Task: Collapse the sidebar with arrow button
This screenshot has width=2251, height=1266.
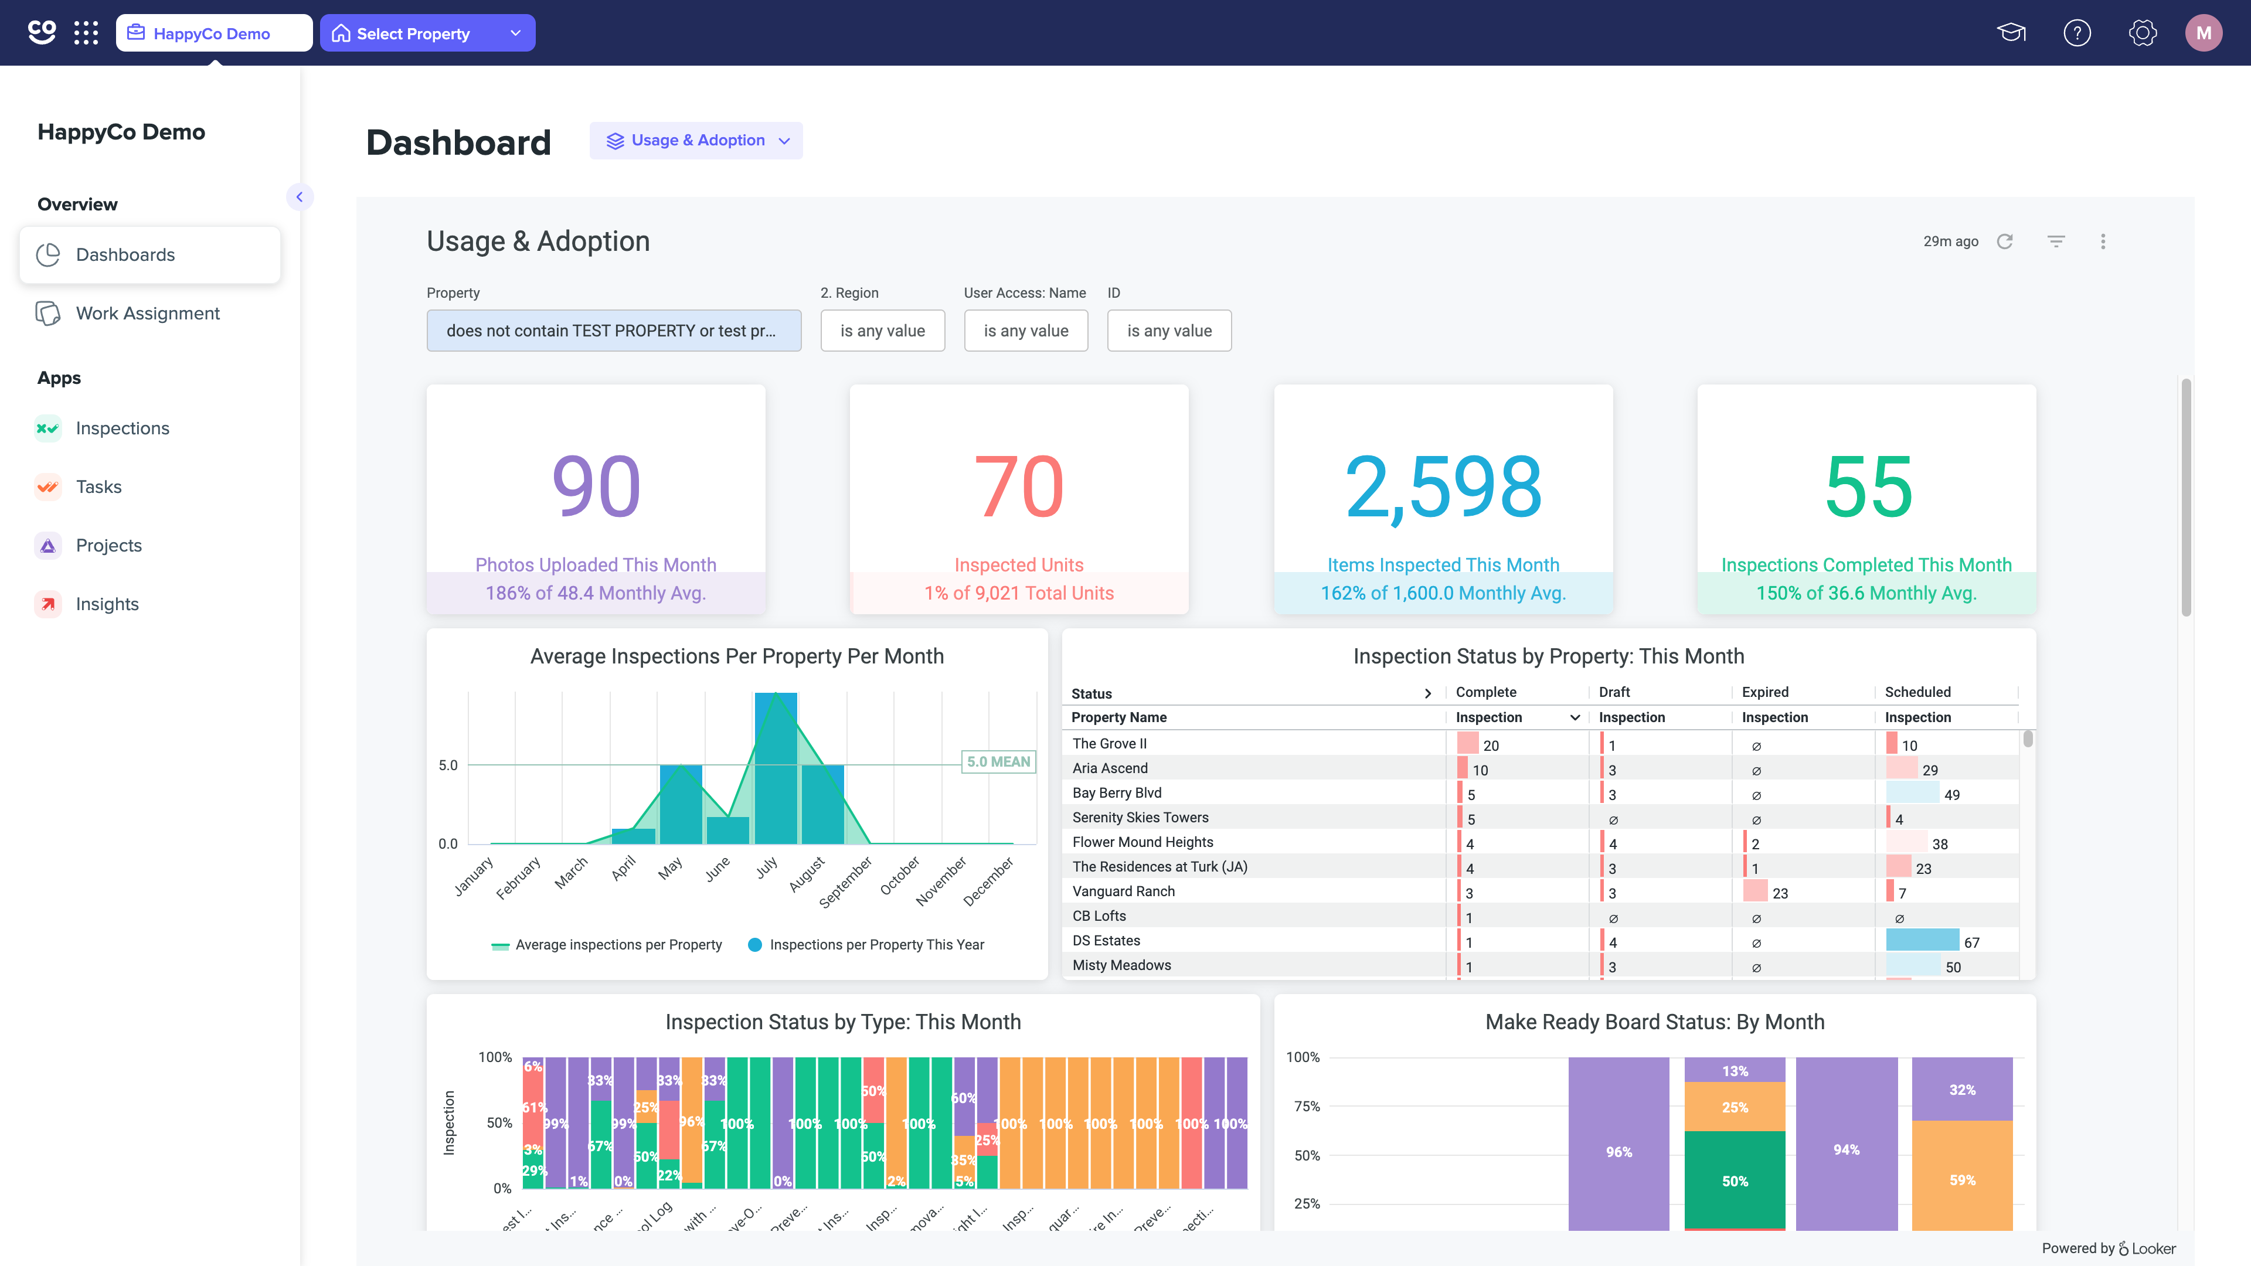Action: 300,196
